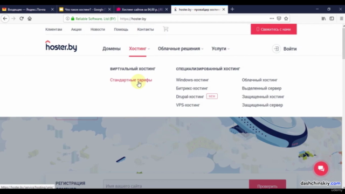Open Облачный хостинг link

click(260, 80)
